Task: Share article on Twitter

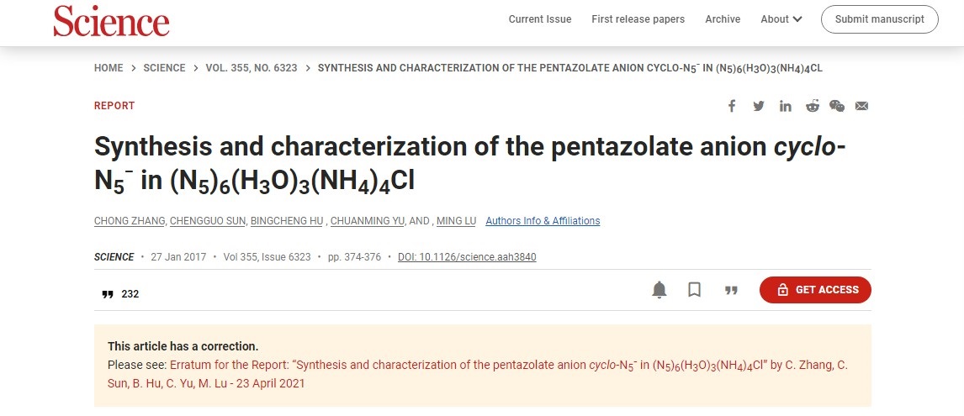Action: tap(759, 106)
